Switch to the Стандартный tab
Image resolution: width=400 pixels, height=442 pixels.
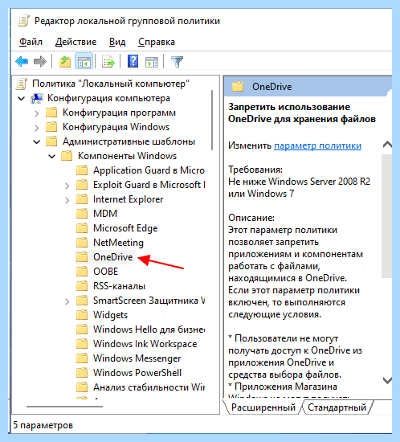tap(337, 407)
